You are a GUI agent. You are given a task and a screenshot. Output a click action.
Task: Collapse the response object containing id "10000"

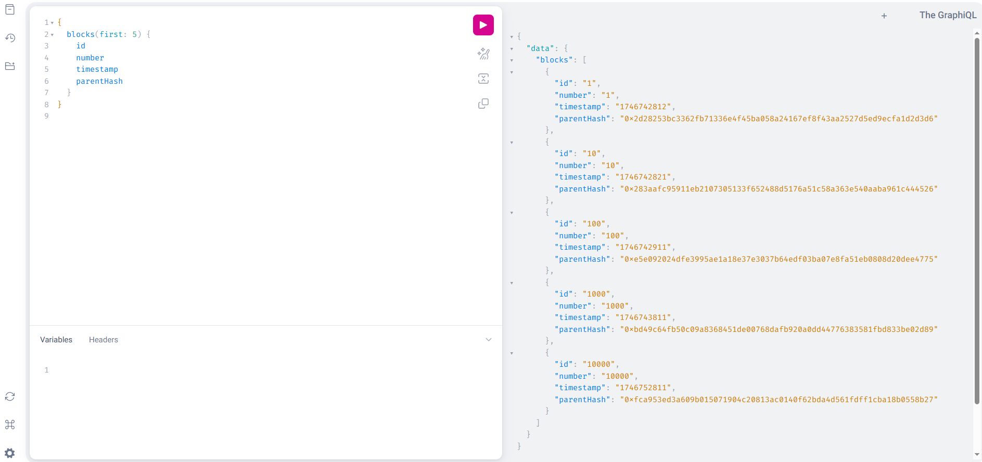(512, 353)
